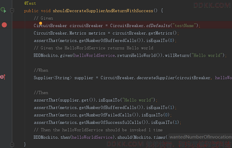Click returnHelloWorld() in the BDDMockito given line
The height and width of the screenshot is (148, 232).
click(138, 55)
